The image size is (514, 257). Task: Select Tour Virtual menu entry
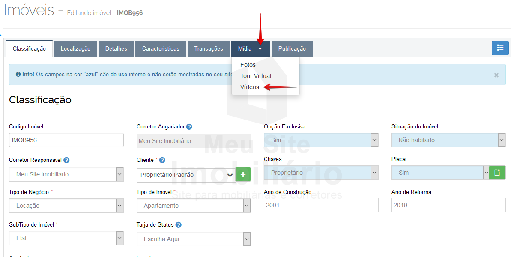click(x=256, y=76)
